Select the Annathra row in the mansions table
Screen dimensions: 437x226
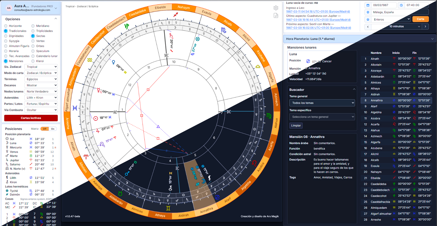(396, 100)
